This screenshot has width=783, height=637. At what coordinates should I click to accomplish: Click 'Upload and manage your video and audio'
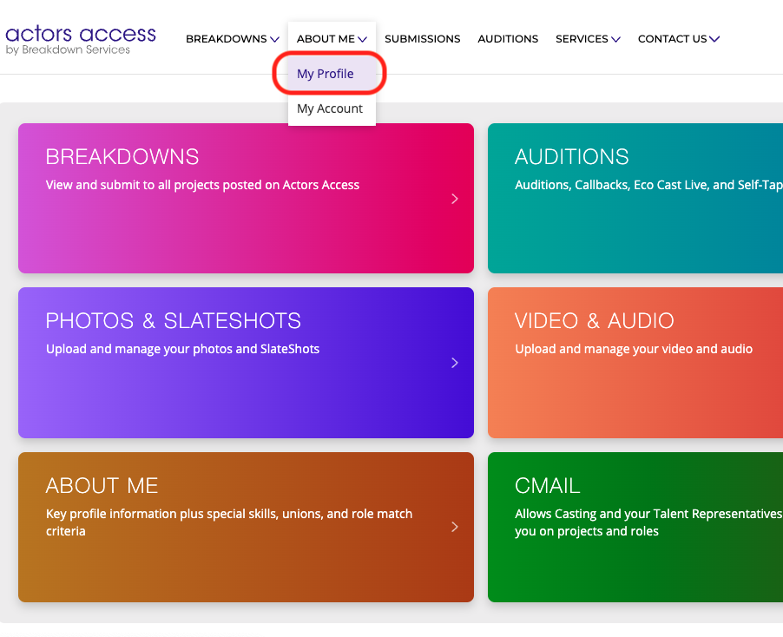point(634,349)
